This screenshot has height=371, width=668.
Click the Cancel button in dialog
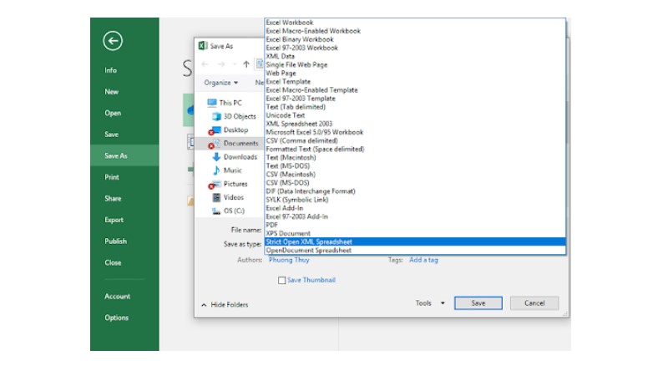[534, 303]
